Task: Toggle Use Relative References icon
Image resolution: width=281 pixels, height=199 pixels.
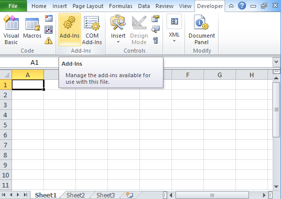Action: click(48, 30)
